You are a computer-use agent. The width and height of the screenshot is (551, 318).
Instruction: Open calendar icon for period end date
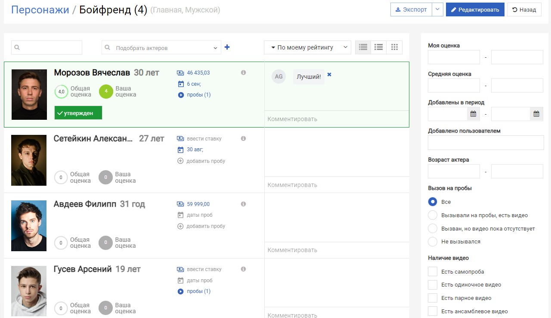point(536,114)
